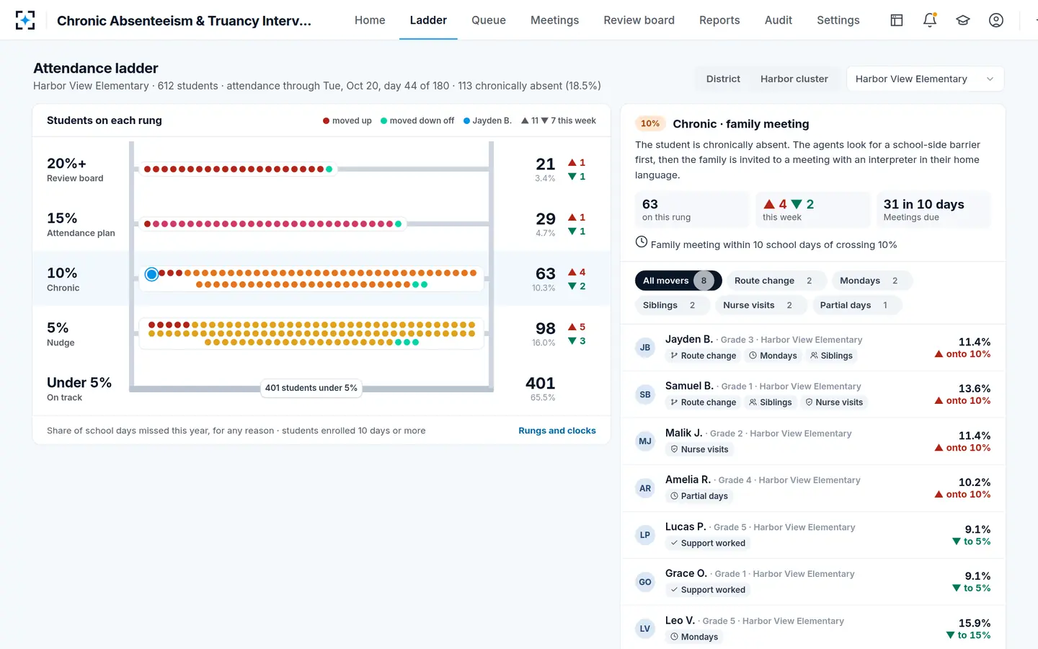
Task: Open the user account icon
Action: (x=996, y=20)
